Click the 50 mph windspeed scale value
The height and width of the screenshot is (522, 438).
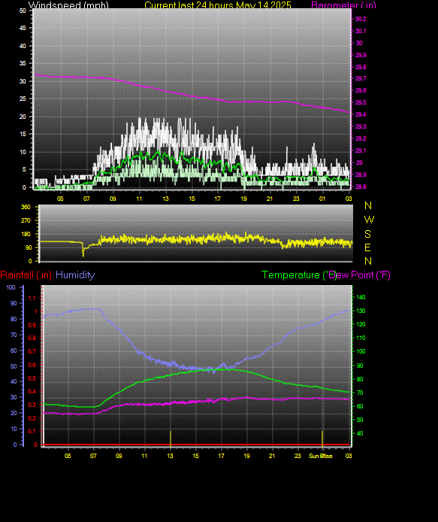coord(23,11)
